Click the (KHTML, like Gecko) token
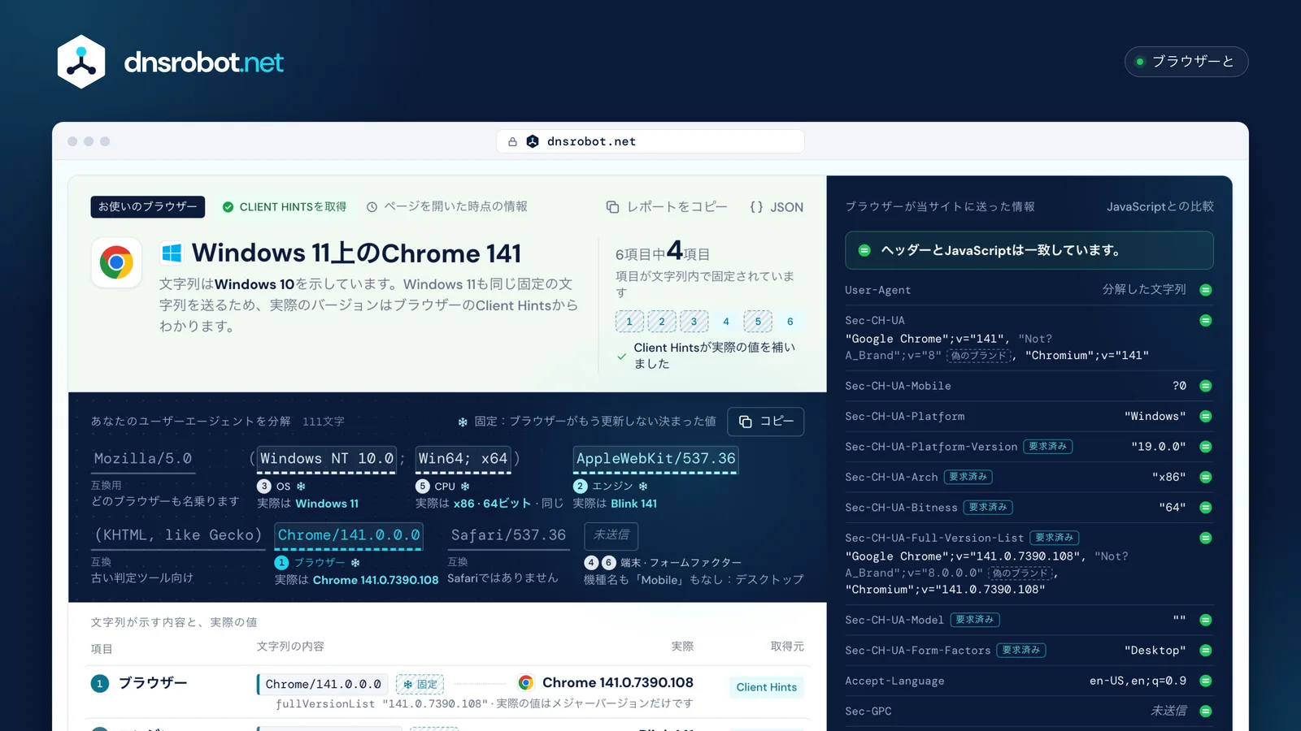 click(178, 535)
